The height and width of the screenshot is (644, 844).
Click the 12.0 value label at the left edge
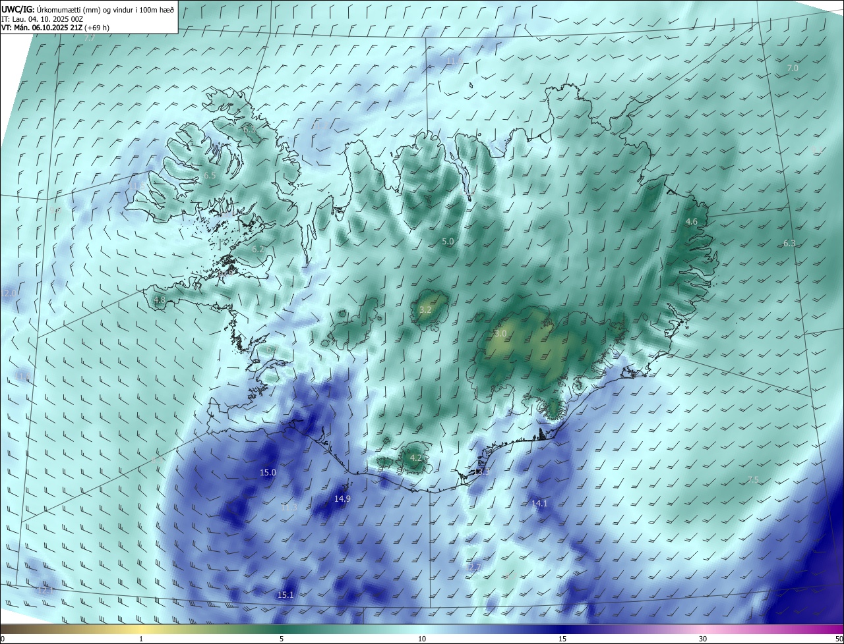8,293
